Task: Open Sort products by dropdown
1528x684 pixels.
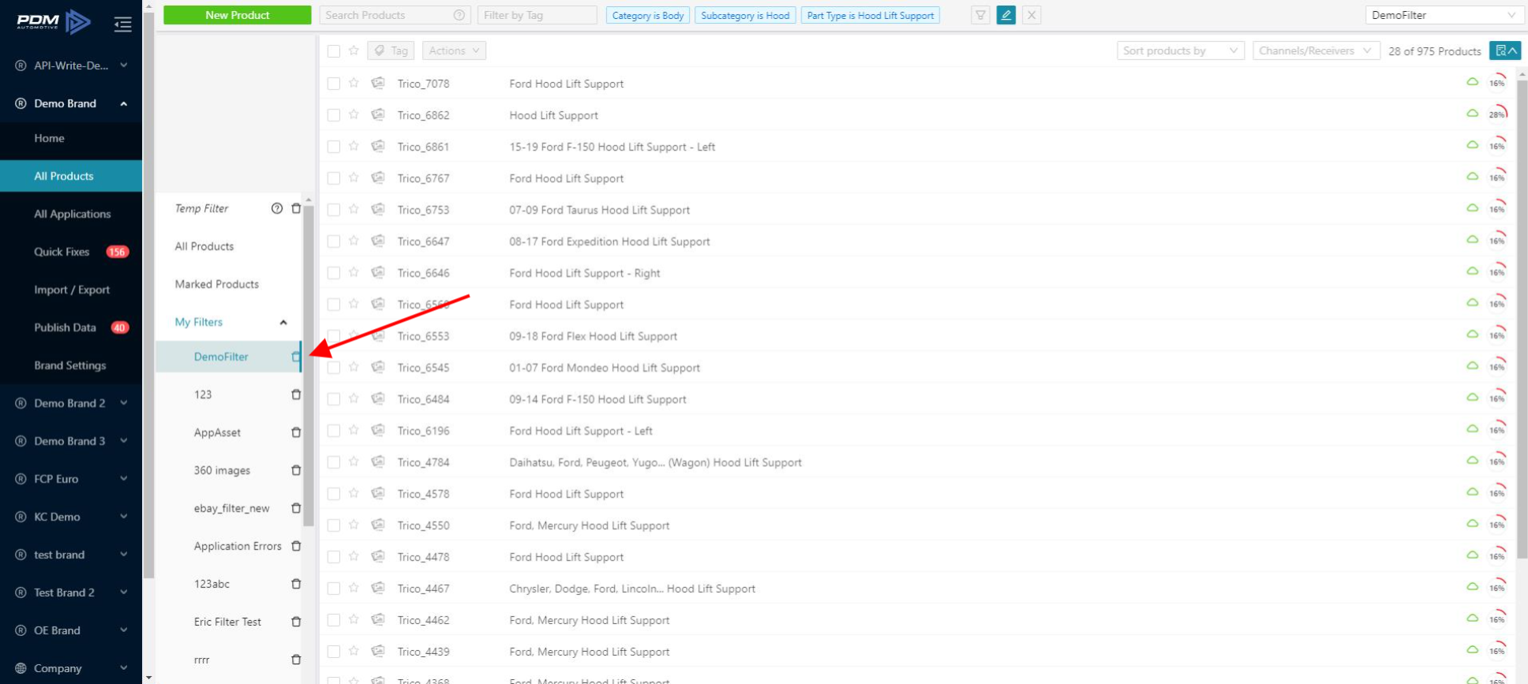Action: pos(1181,50)
